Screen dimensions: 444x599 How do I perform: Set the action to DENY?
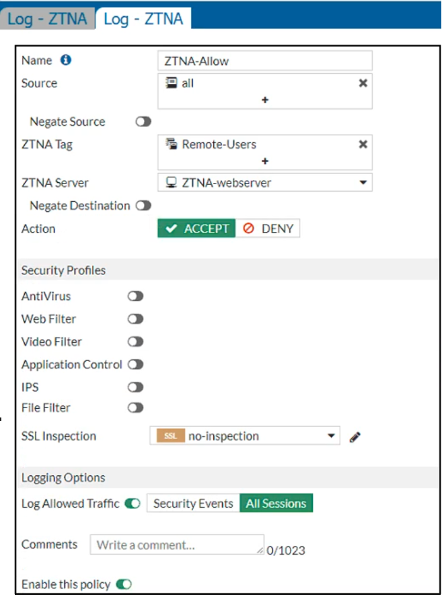pyautogui.click(x=268, y=229)
